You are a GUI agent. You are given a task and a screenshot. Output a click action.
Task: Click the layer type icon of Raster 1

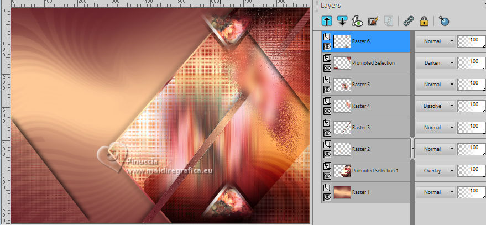point(327,187)
